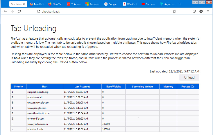
Task: Close the Tab Unloading tab
Action: [24, 4]
